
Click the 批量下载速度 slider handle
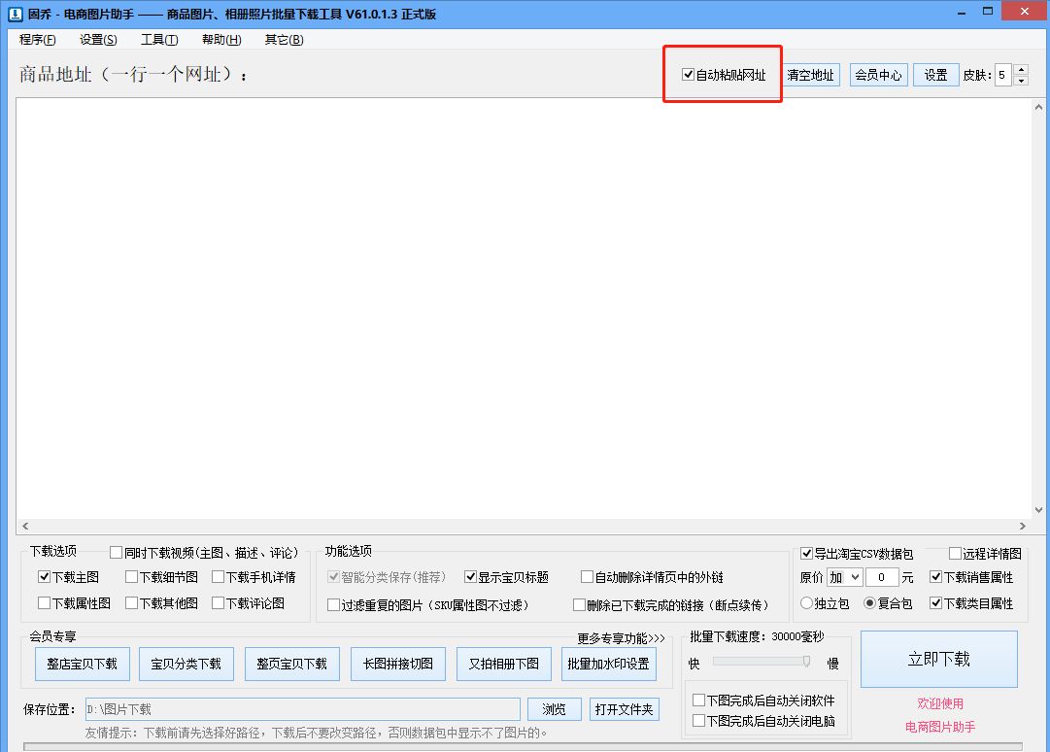[x=806, y=662]
